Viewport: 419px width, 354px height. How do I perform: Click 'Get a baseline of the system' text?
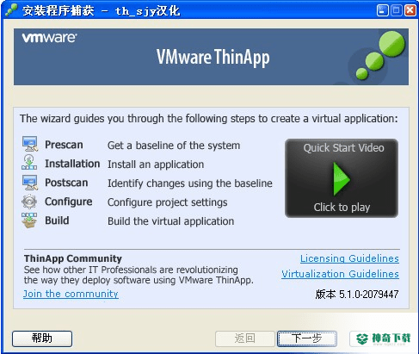(174, 146)
